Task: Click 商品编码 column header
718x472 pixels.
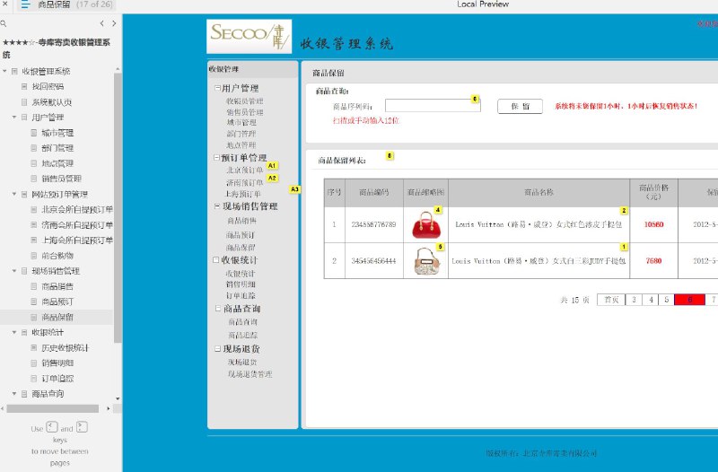Action: pos(374,193)
